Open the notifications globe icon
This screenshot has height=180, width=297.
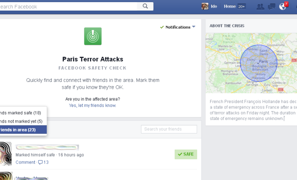[283, 6]
